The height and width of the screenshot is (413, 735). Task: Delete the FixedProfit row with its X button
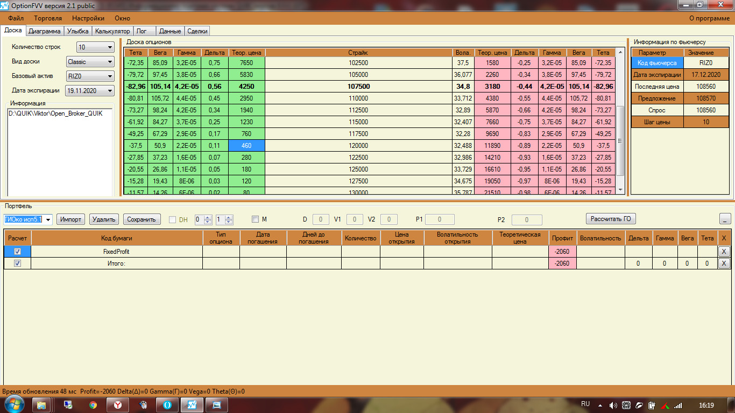tap(724, 251)
